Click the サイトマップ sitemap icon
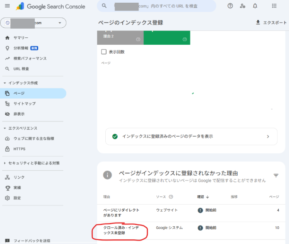 pos(7,104)
